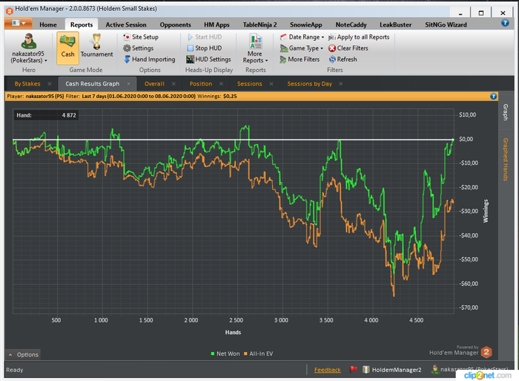Click the Hand count value 4 872
Screen dimensions: 519x381
click(x=69, y=115)
